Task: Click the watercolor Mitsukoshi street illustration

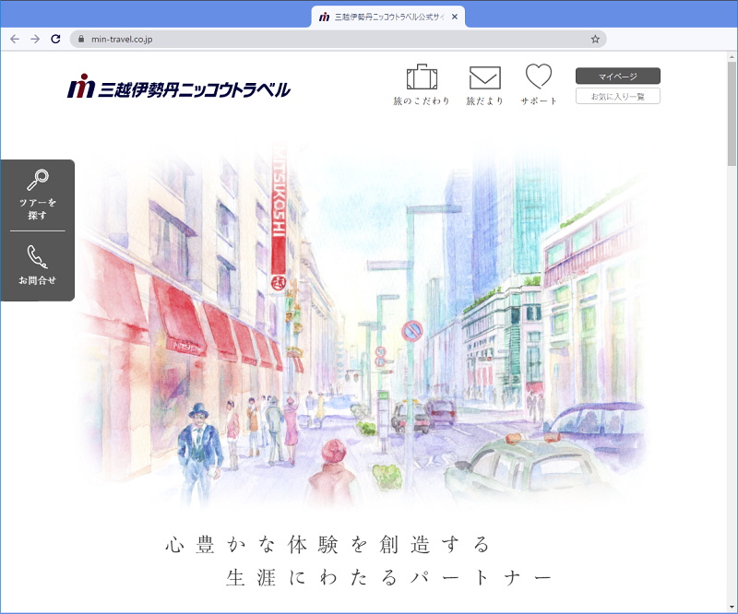Action: pos(369,332)
